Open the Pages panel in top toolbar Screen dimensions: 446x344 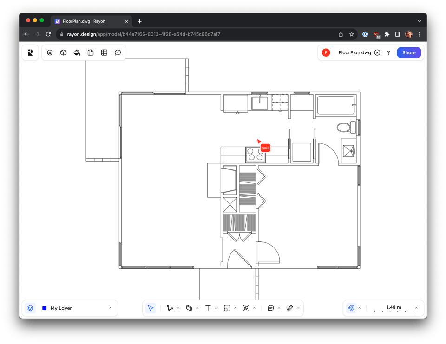(91, 52)
